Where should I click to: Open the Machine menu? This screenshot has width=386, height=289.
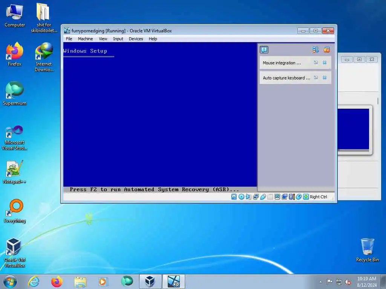[86, 39]
